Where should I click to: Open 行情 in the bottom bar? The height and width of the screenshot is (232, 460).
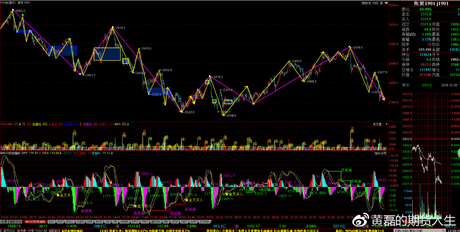coord(31,230)
